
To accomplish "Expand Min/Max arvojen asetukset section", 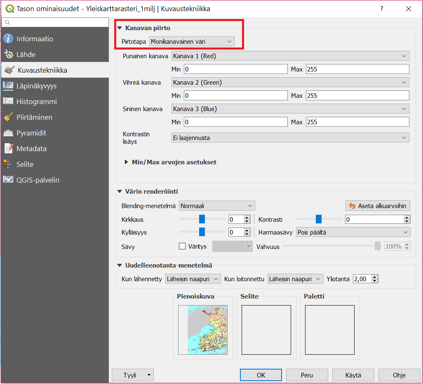I will (x=127, y=162).
